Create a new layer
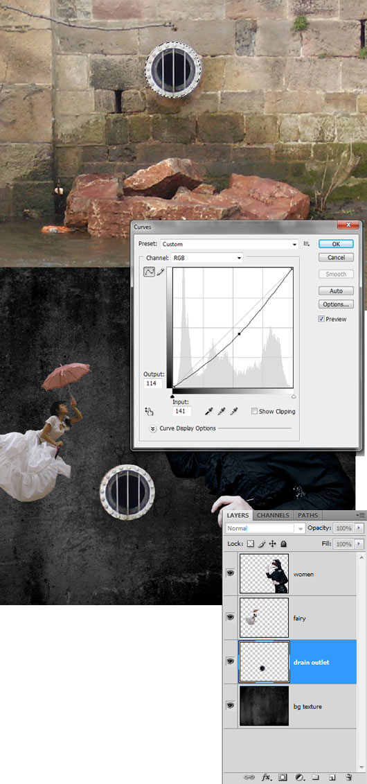This screenshot has height=784, width=367. tap(332, 778)
